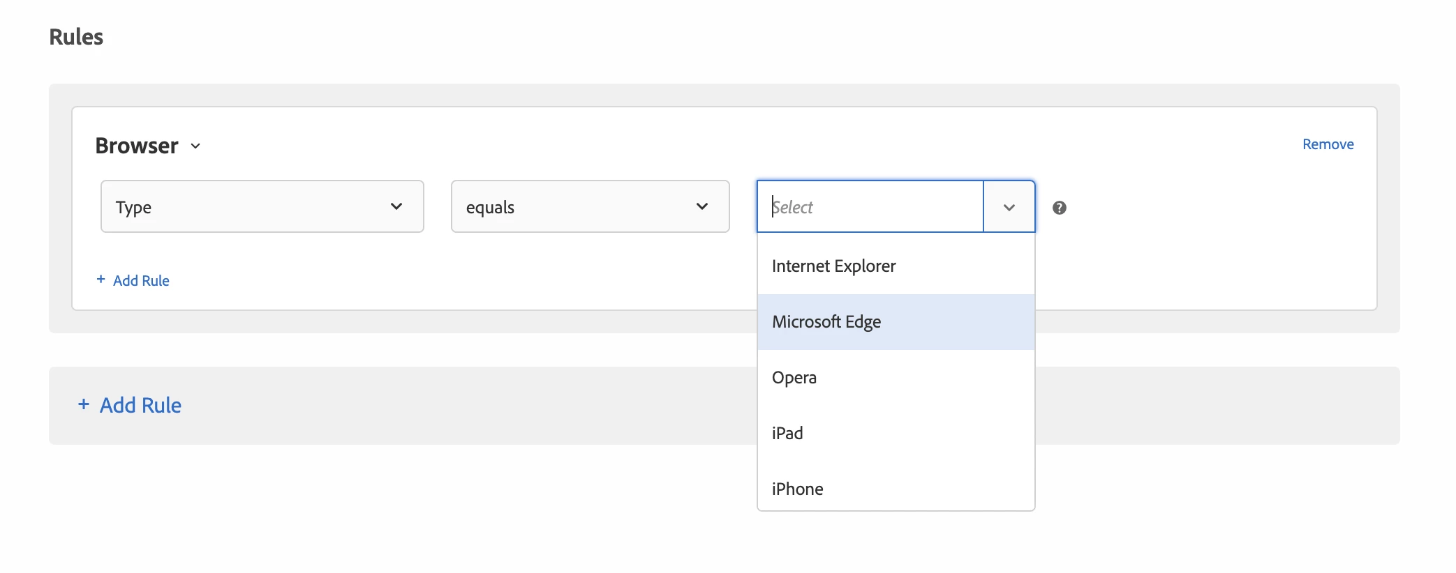
Task: Focus the Select text input field
Action: pyautogui.click(x=870, y=207)
